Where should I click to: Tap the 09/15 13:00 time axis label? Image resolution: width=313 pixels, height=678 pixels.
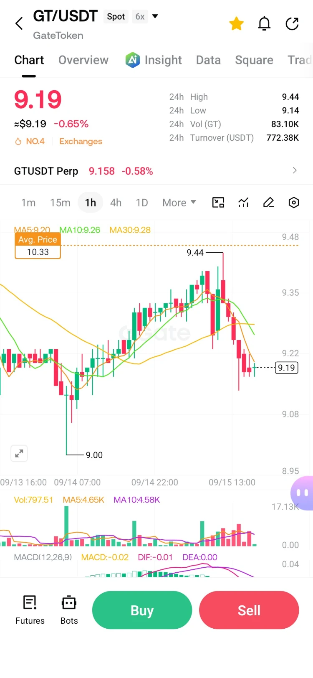232,482
